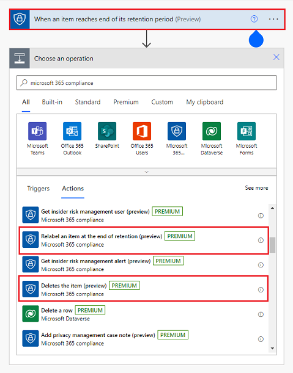
Task: Click the actions list scroll down arrow
Action: pos(272,349)
